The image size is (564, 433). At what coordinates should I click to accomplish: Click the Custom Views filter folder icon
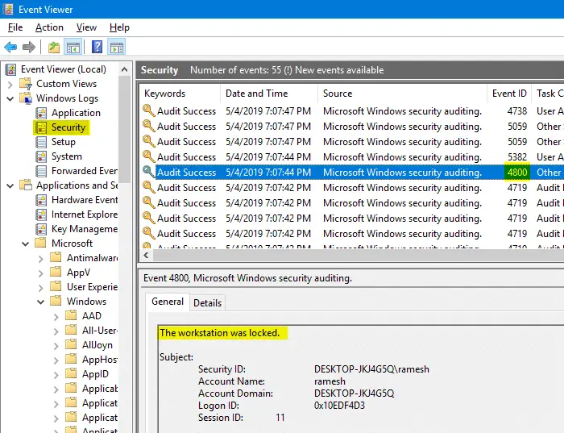[26, 84]
